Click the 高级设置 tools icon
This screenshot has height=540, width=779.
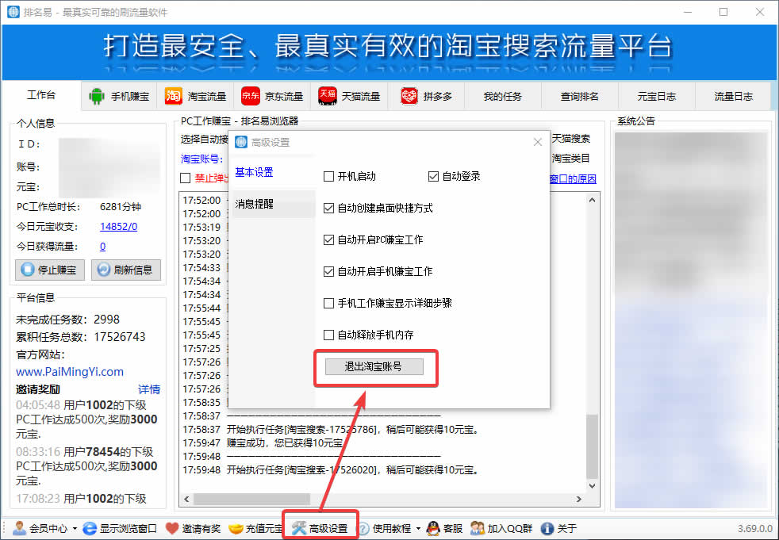[298, 528]
